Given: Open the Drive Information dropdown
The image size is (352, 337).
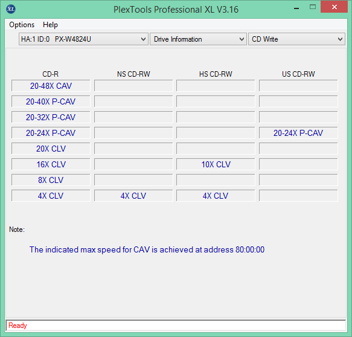Looking at the screenshot, I should click(198, 39).
